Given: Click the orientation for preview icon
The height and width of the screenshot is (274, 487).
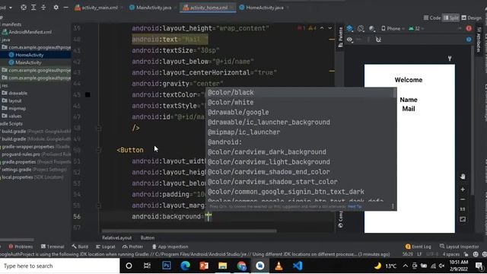Looking at the screenshot, I should [x=361, y=29].
